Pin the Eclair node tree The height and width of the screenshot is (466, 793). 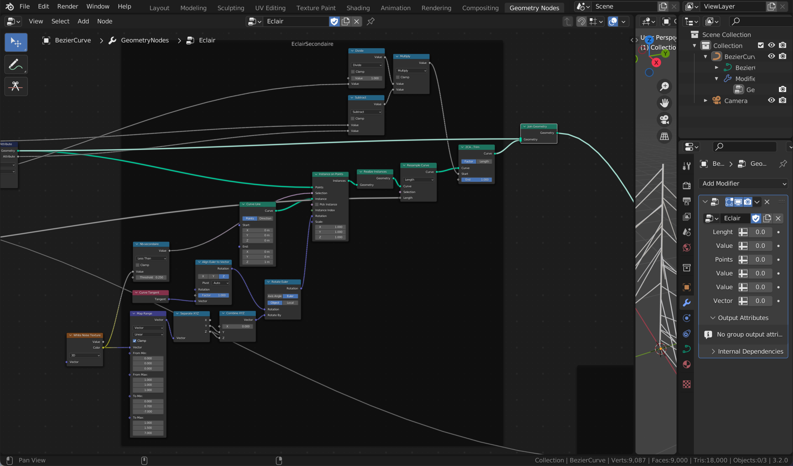370,21
